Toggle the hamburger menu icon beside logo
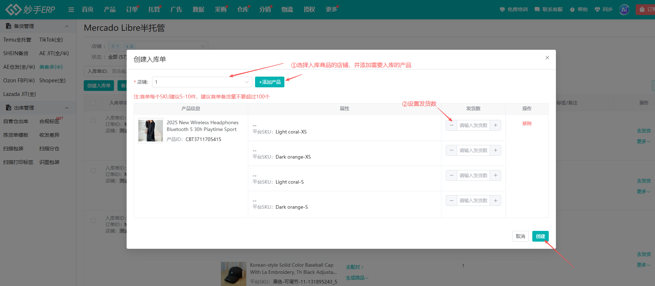The image size is (655, 286). coord(71,10)
